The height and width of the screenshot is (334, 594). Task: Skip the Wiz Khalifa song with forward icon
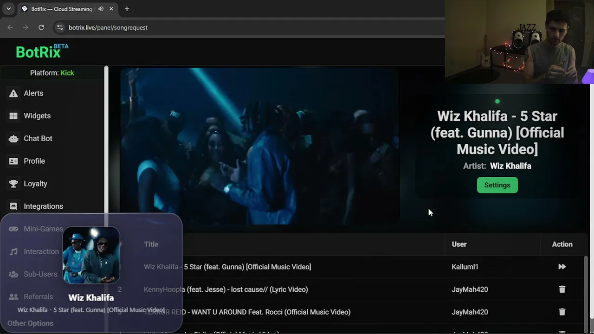(x=562, y=267)
